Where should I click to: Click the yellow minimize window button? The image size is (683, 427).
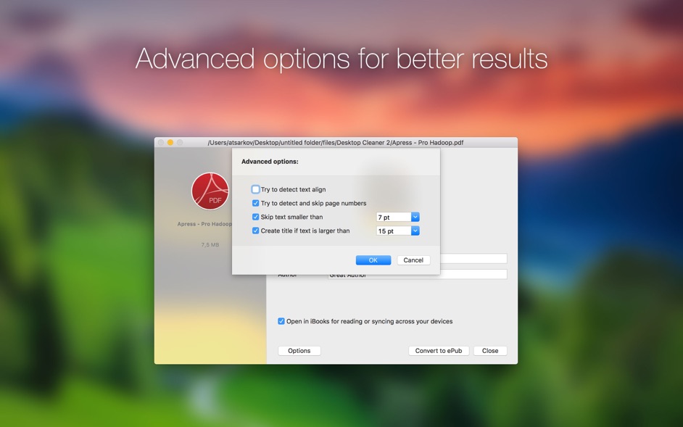coord(170,143)
